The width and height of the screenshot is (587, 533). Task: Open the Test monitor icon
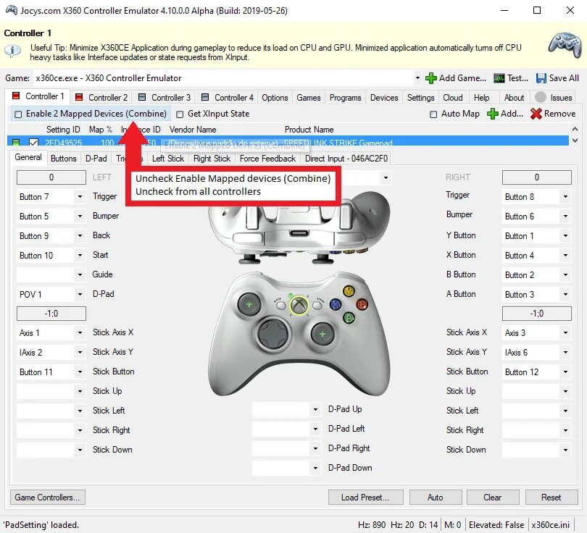pos(499,78)
